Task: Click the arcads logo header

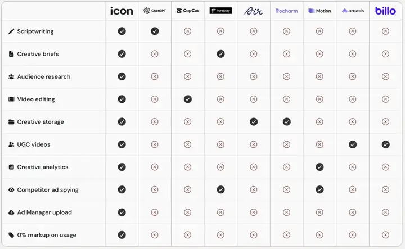Action: [353, 11]
